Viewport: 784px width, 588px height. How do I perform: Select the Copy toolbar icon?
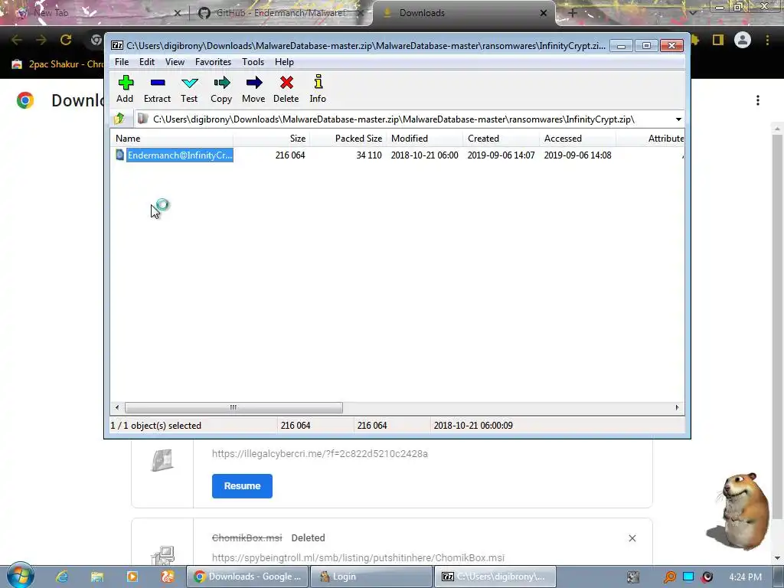coord(221,89)
